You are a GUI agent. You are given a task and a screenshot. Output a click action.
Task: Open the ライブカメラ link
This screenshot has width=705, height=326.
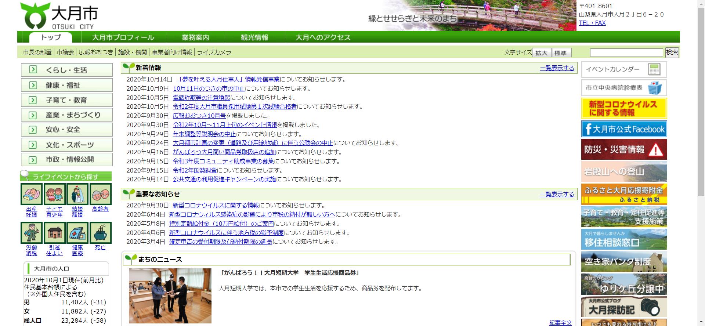click(214, 52)
